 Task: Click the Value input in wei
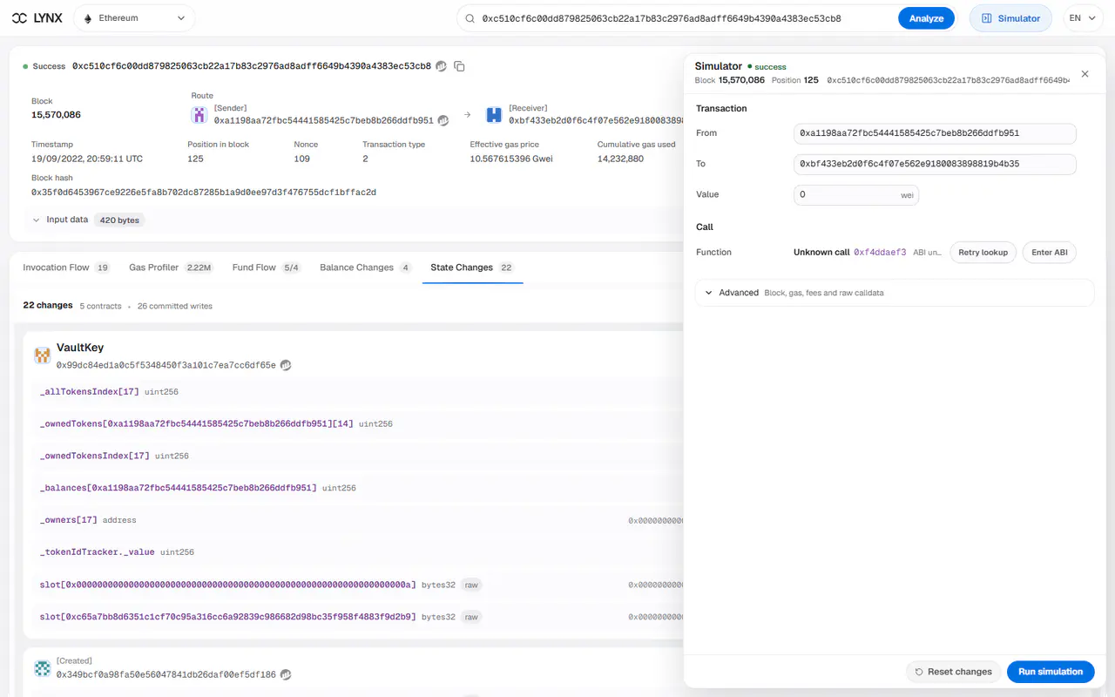point(856,195)
